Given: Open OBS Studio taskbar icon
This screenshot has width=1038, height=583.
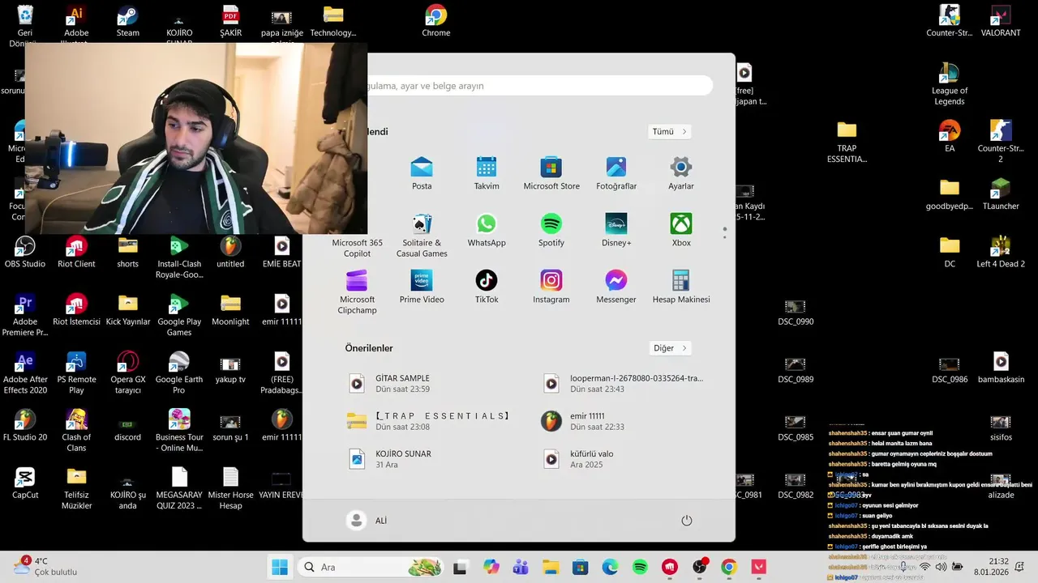Looking at the screenshot, I should (x=699, y=567).
